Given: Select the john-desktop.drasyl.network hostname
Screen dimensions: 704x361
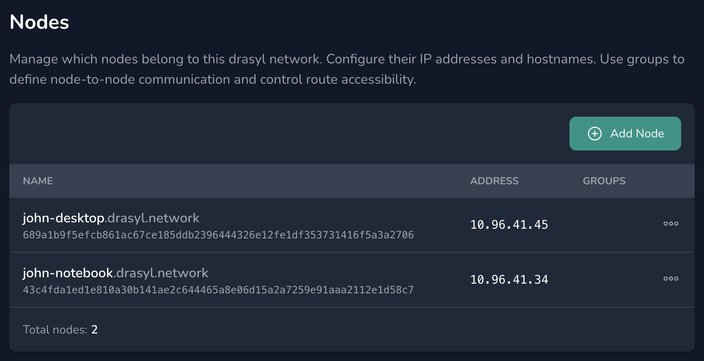Looking at the screenshot, I should coord(111,218).
